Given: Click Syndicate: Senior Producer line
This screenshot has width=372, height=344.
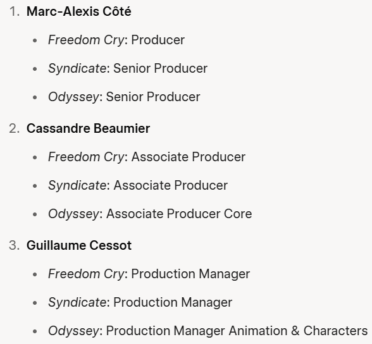Looking at the screenshot, I should click(x=128, y=68).
